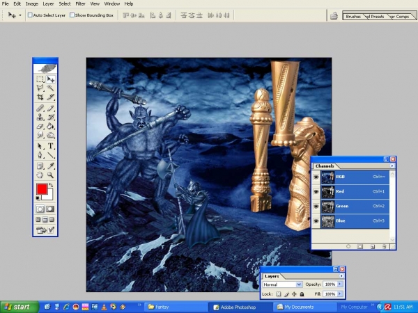This screenshot has width=418, height=313.
Task: Select the Paint Bucket tool
Action: click(x=50, y=126)
